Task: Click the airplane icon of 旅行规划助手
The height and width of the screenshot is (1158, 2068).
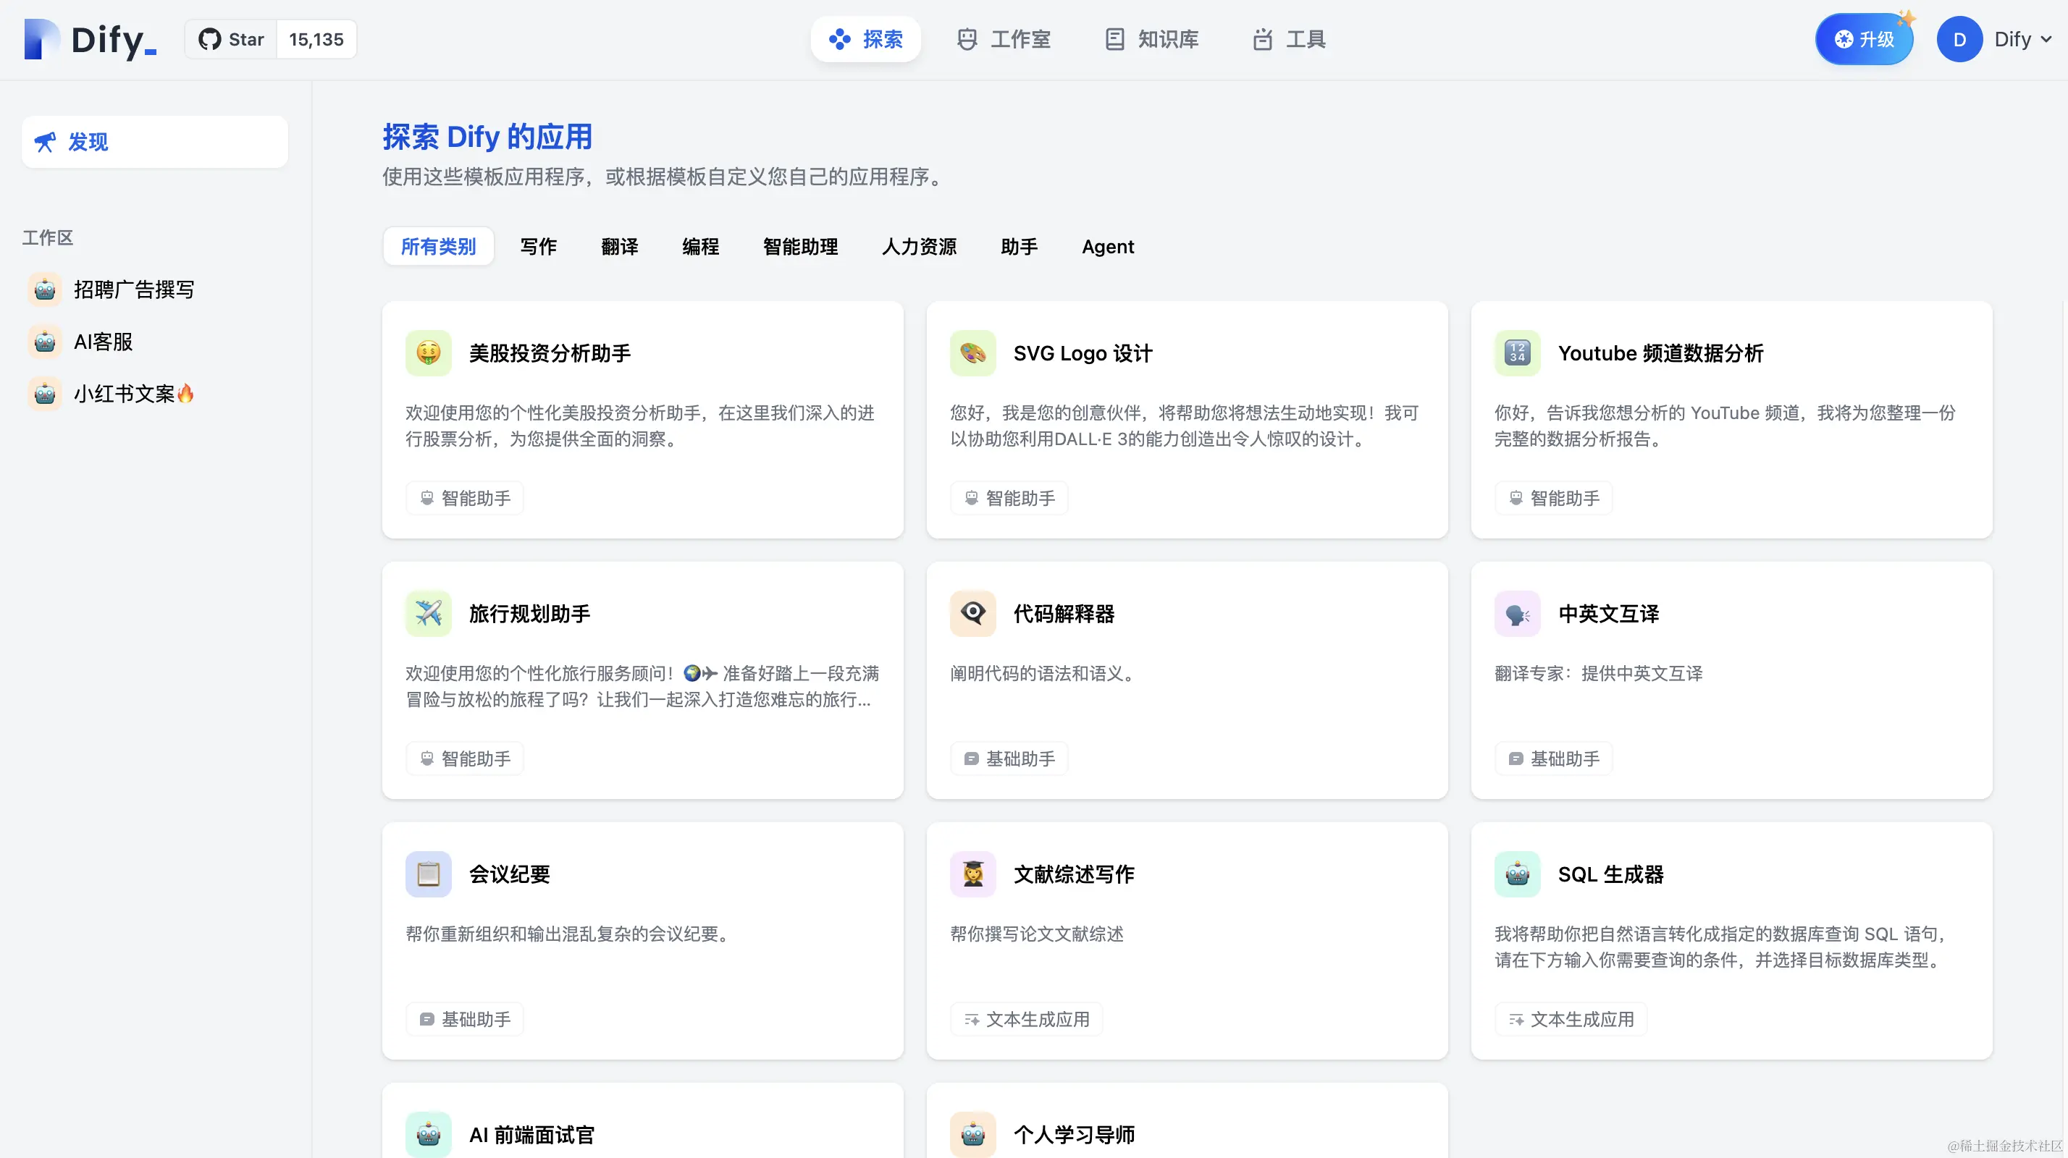Action: tap(428, 614)
